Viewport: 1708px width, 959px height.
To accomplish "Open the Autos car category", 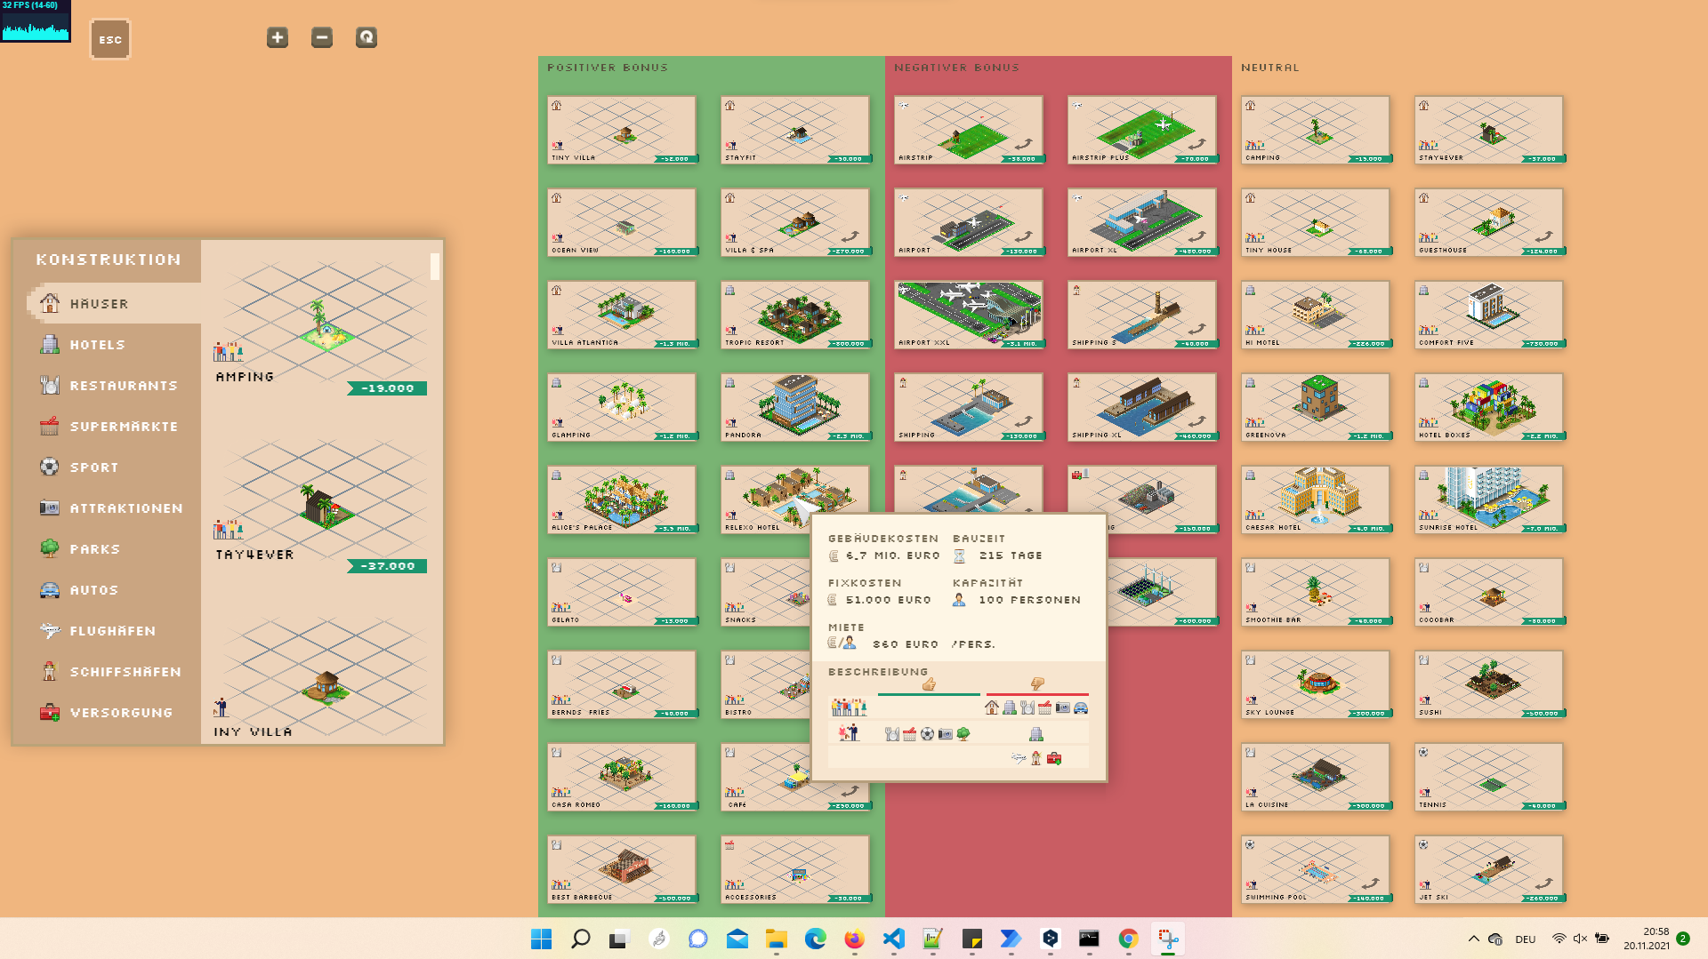I will click(93, 590).
